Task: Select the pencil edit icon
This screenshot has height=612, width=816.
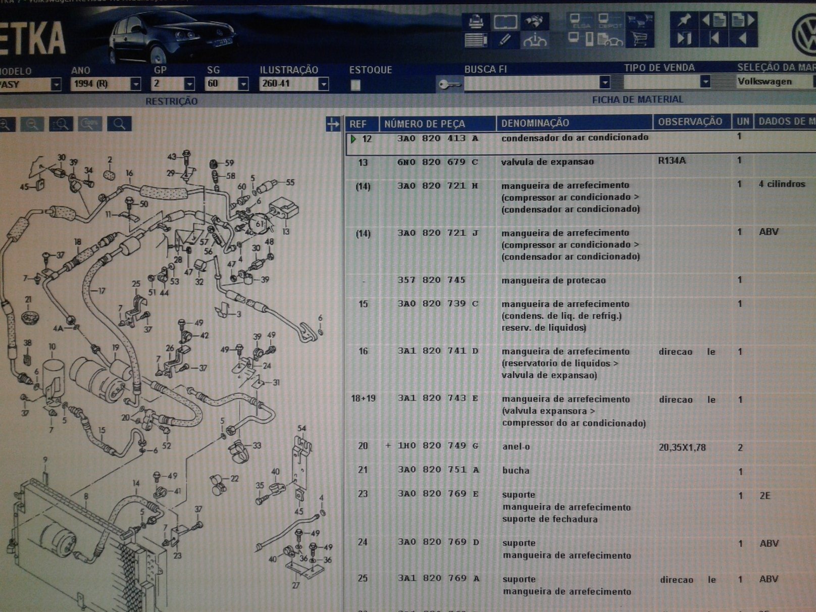Action: point(504,39)
